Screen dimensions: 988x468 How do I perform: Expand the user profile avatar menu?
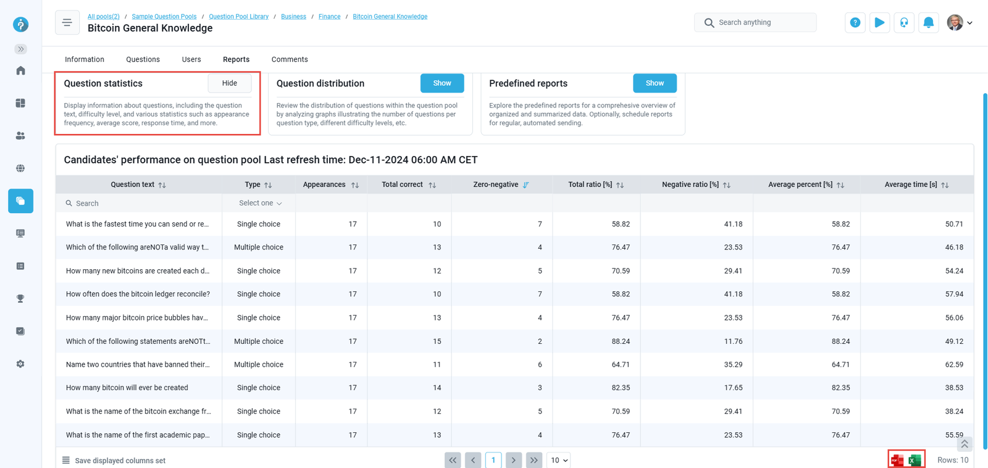point(960,23)
